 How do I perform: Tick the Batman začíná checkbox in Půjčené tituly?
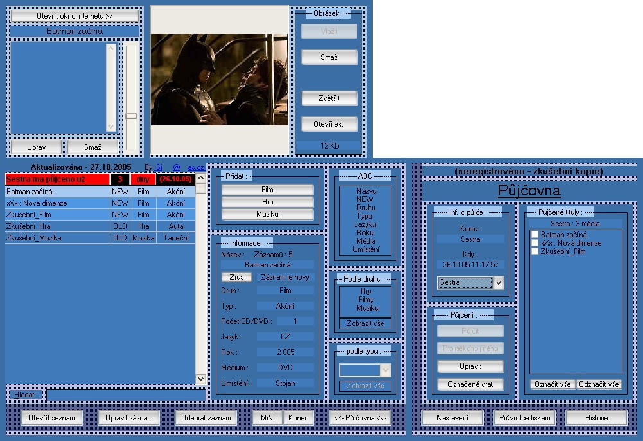[x=534, y=235]
